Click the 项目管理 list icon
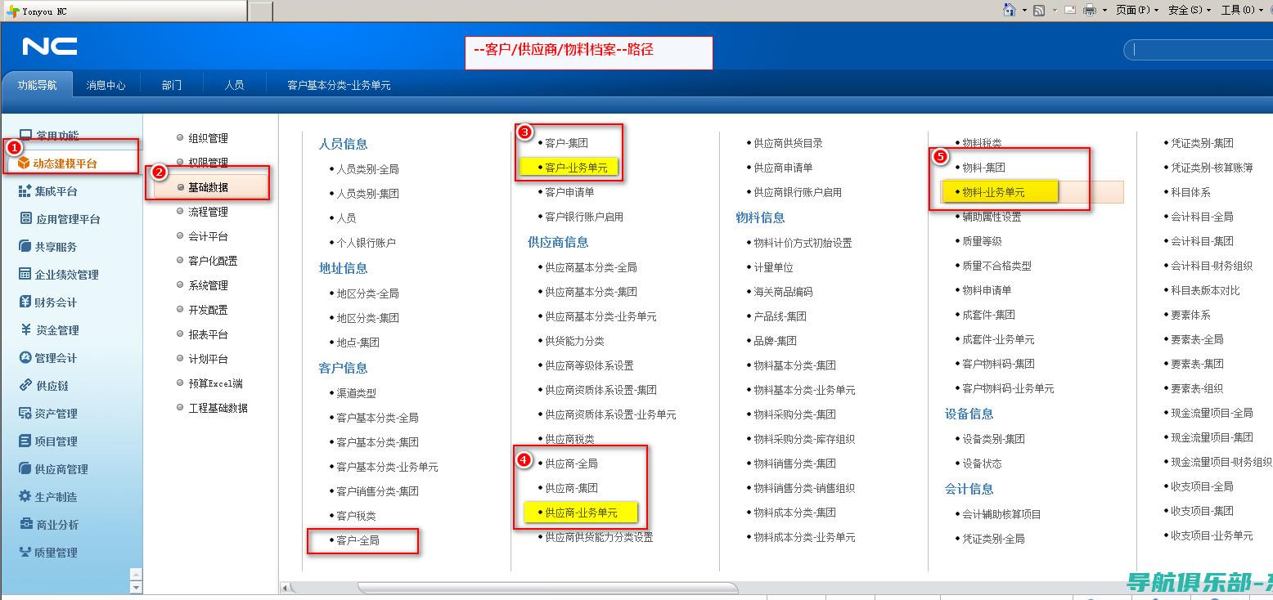This screenshot has height=600, width=1273. [x=25, y=441]
